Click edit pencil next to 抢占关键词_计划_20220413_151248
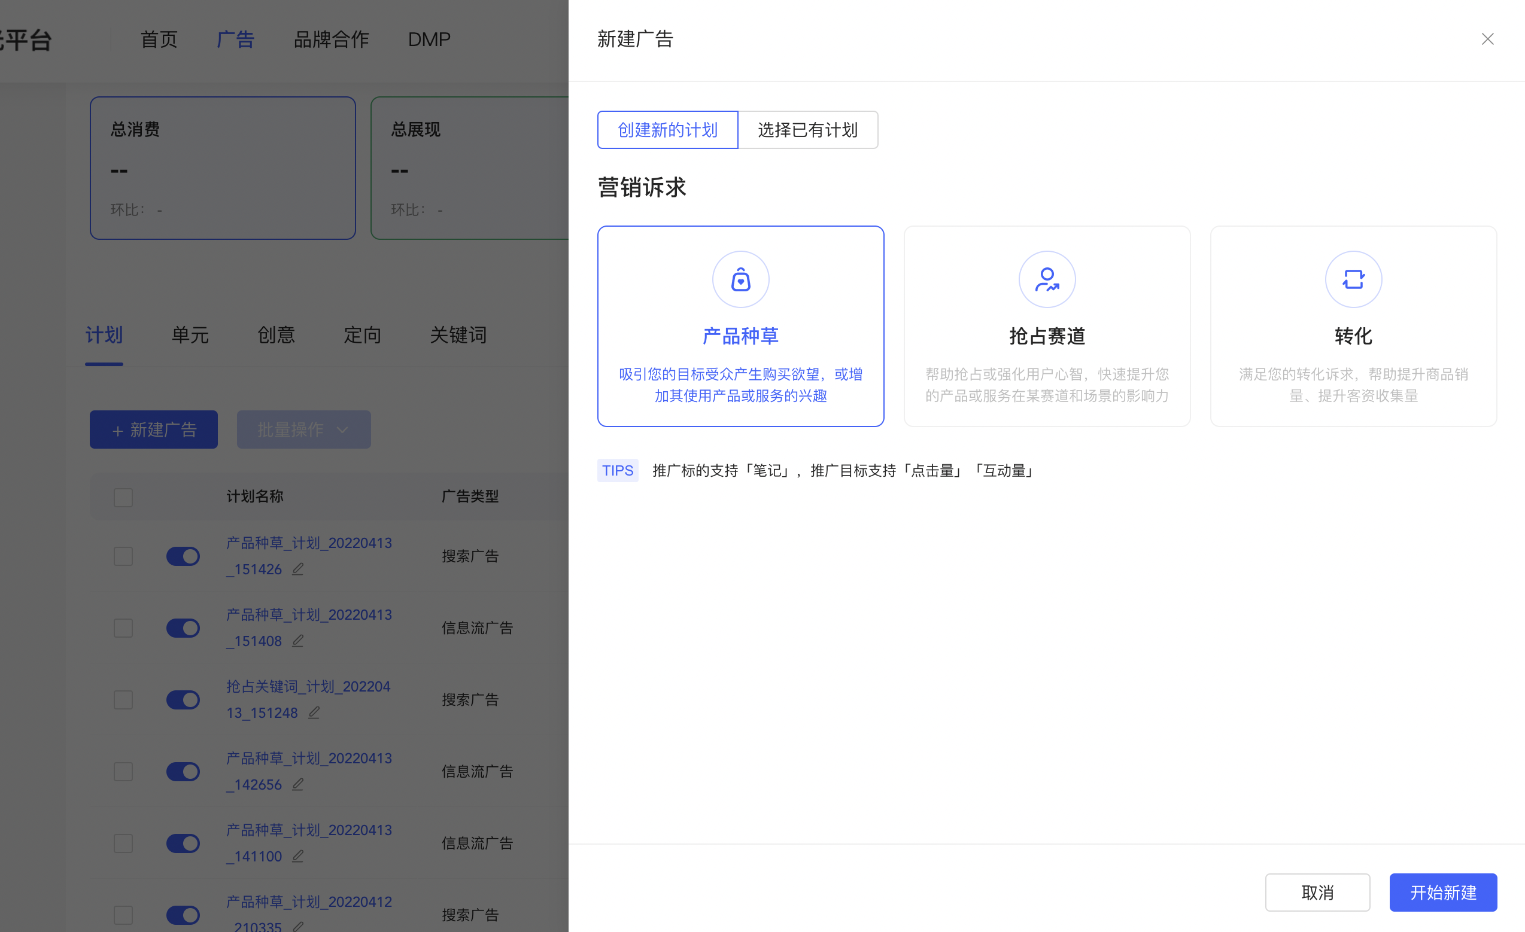Screen dimensions: 1525x932 tap(314, 712)
